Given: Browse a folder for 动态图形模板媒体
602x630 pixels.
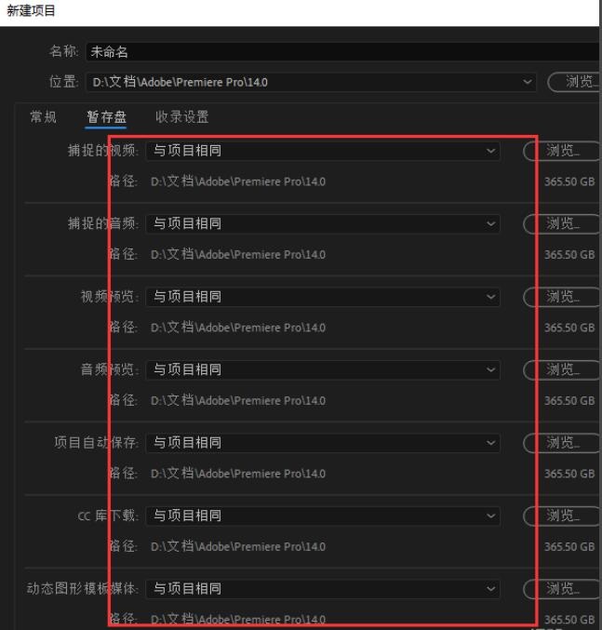Looking at the screenshot, I should 562,589.
